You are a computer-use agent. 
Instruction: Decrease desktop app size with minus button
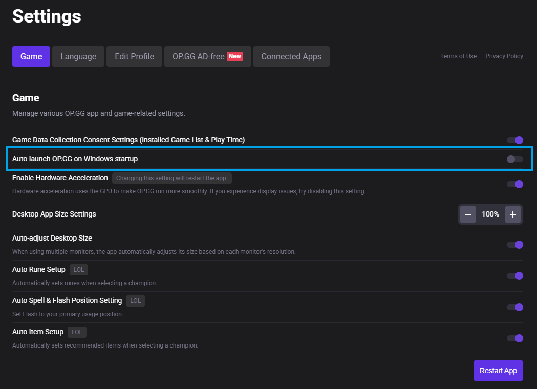(468, 214)
